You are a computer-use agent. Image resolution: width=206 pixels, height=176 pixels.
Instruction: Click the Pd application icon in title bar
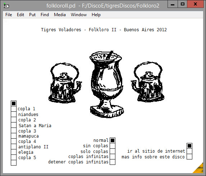6,5
